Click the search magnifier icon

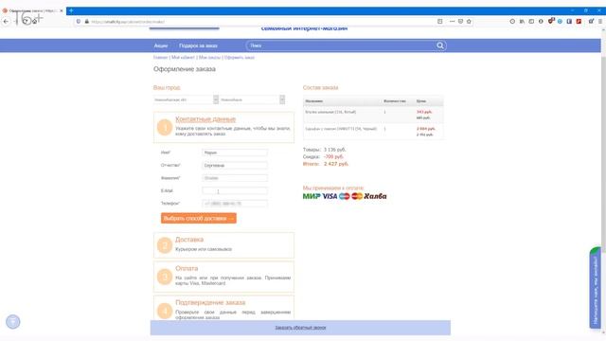coord(440,45)
